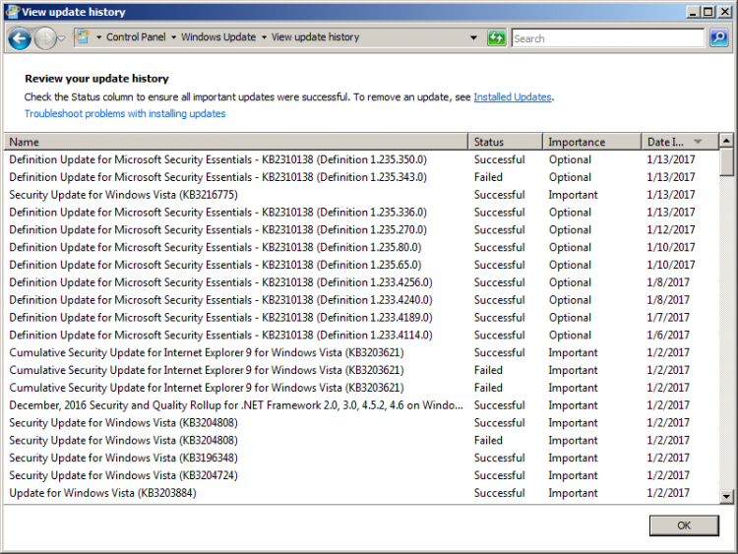The width and height of the screenshot is (738, 554).
Task: Sort by the Name column header
Action: 236,142
